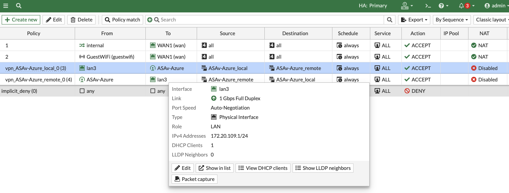The width and height of the screenshot is (509, 193).
Task: Open the Export dropdown
Action: point(414,20)
